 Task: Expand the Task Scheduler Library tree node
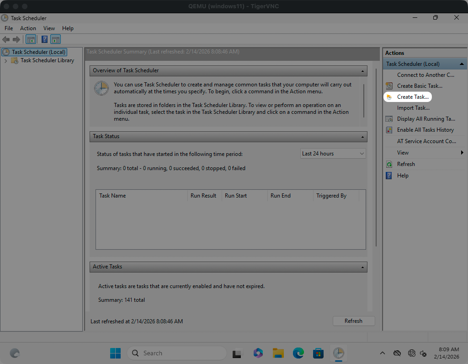tap(5, 60)
